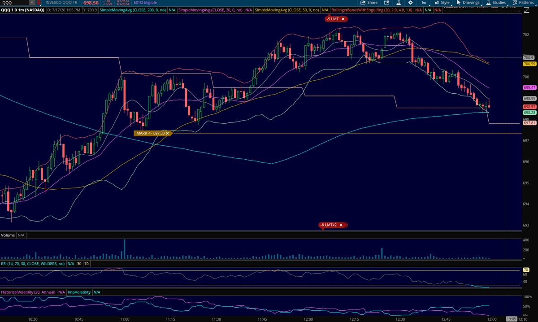Image resolution: width=538 pixels, height=322 pixels.
Task: Click the 700.59 yellow price bubble
Action: [x=530, y=64]
